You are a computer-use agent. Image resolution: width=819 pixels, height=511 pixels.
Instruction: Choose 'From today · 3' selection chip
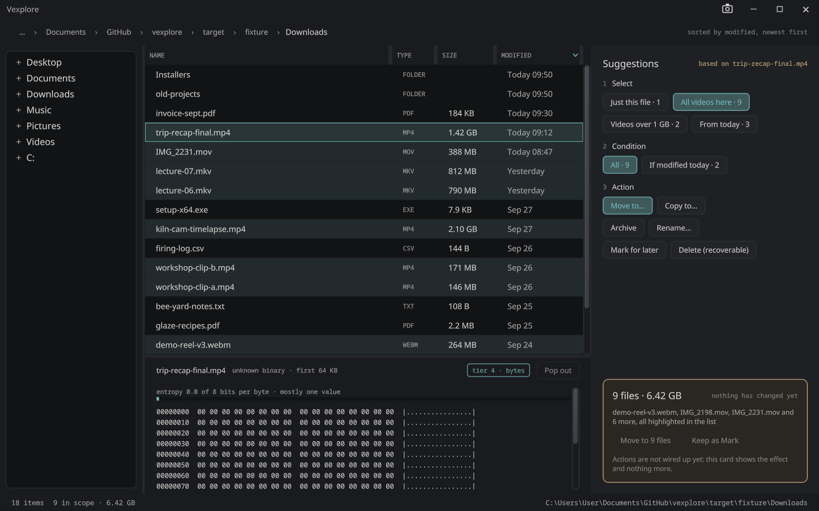click(725, 124)
